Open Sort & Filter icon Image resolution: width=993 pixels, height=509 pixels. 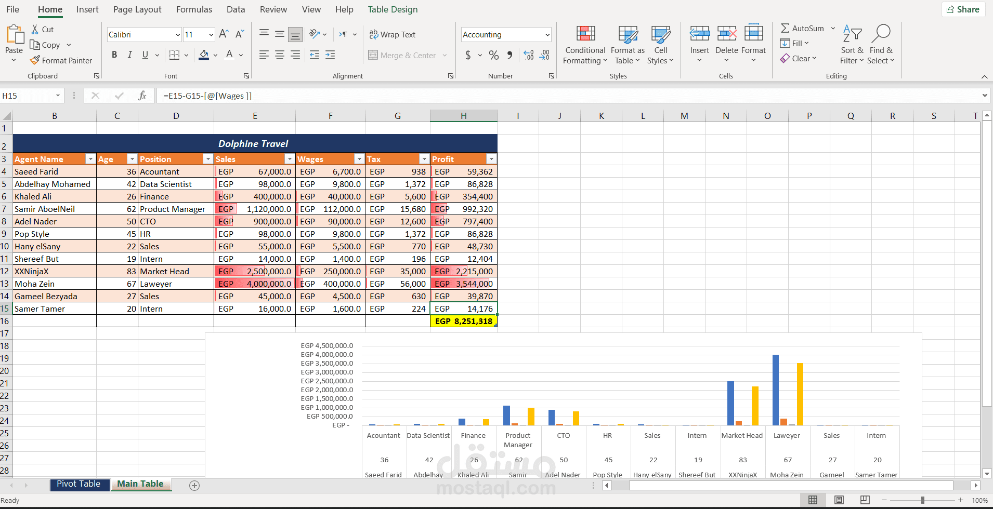[852, 34]
